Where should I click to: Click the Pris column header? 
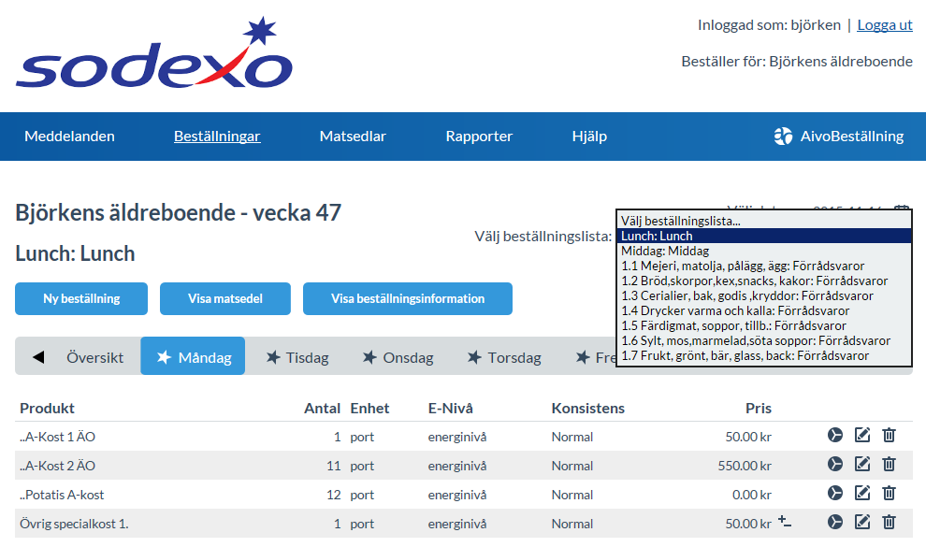pyautogui.click(x=759, y=409)
